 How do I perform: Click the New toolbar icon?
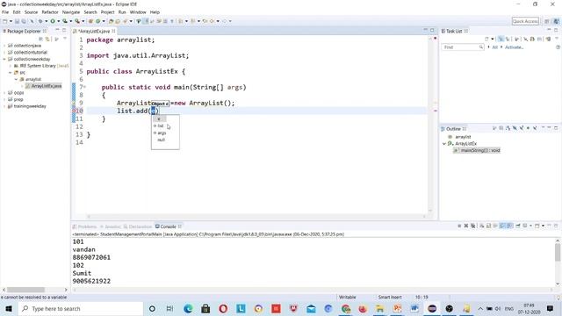[x=5, y=21]
